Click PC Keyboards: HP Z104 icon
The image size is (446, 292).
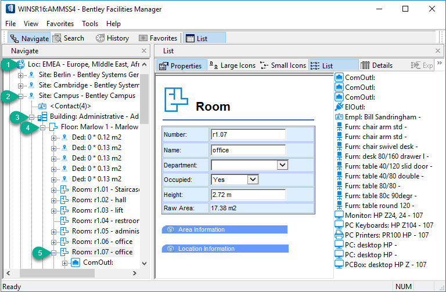(x=339, y=225)
